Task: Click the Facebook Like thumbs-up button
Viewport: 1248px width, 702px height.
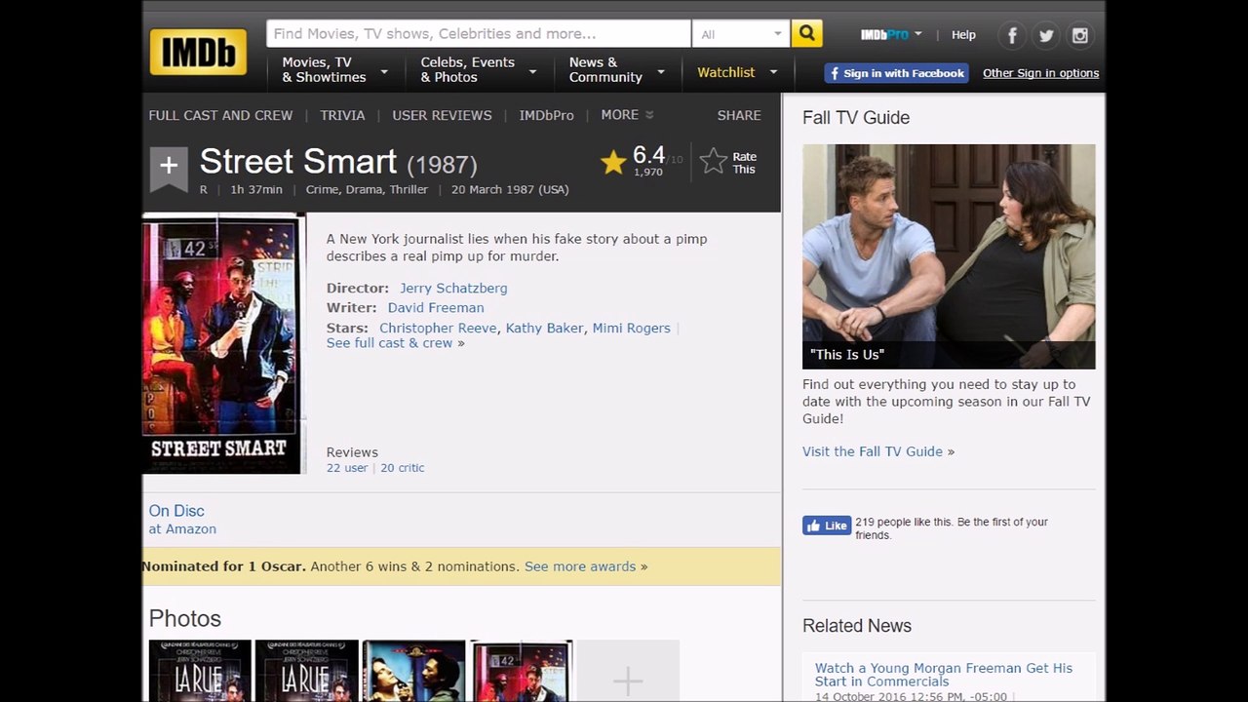Action: 827,526
